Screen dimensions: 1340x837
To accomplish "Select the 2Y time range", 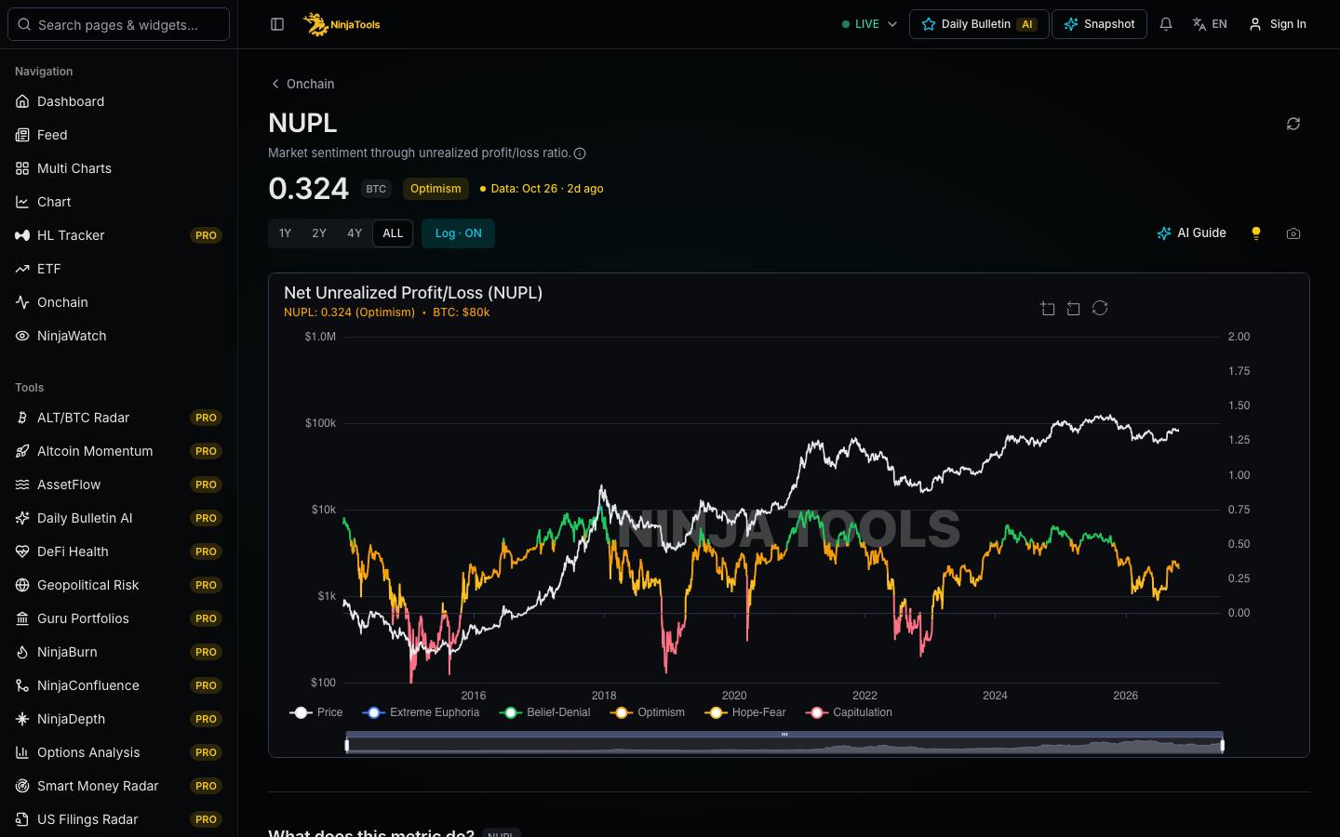I will [319, 233].
